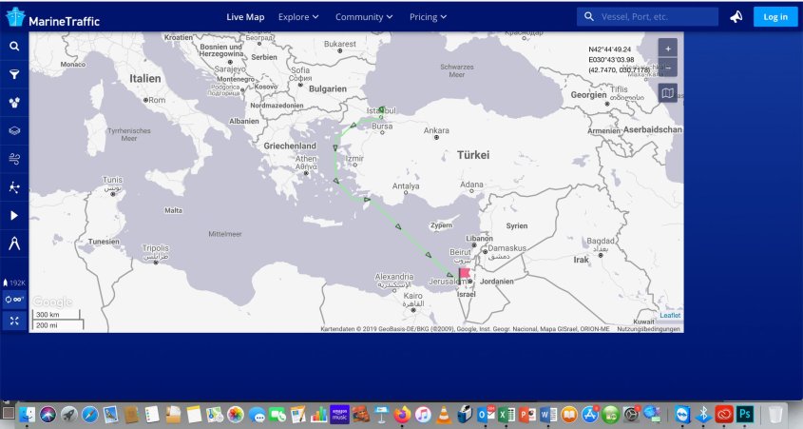Image resolution: width=803 pixels, height=429 pixels.
Task: Open iBooks from the dock
Action: tap(569, 414)
